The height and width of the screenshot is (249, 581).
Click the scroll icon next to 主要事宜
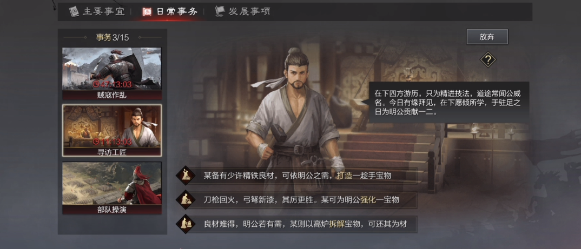[75, 11]
